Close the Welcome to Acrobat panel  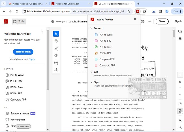pyautogui.click(x=42, y=32)
